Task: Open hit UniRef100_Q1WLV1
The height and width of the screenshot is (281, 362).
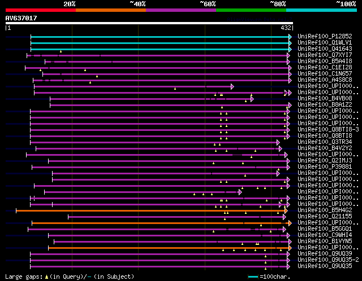Action: click(x=325, y=43)
